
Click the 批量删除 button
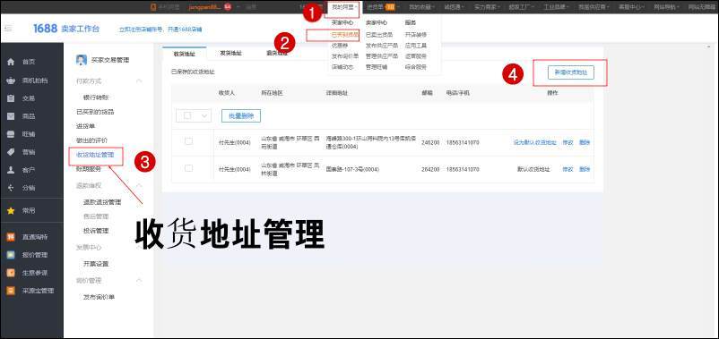click(241, 115)
